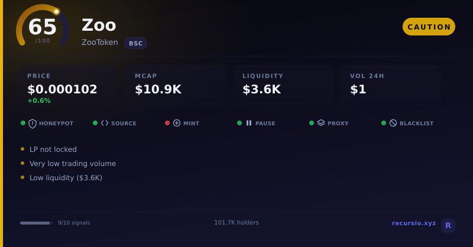The height and width of the screenshot is (247, 473).
Task: Select the Liquidity card showing $3.6K
Action: pos(283,85)
